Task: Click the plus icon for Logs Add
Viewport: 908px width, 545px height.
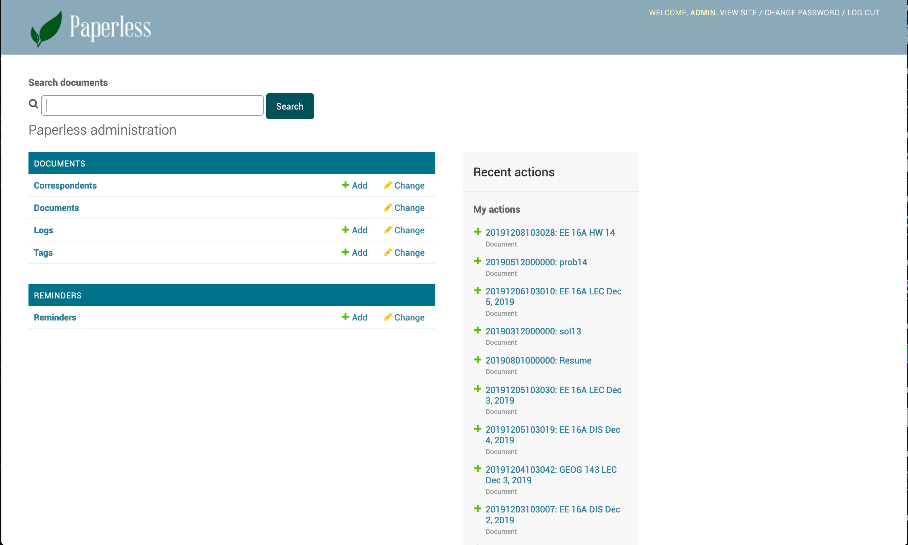Action: click(x=345, y=230)
